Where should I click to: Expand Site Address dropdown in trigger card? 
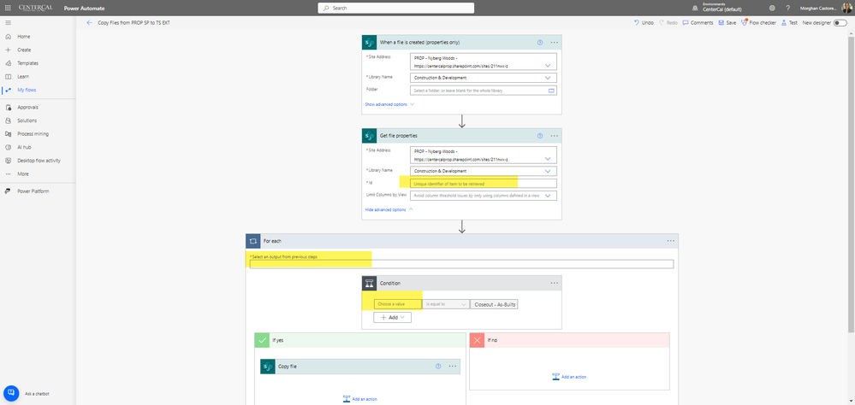(x=548, y=65)
